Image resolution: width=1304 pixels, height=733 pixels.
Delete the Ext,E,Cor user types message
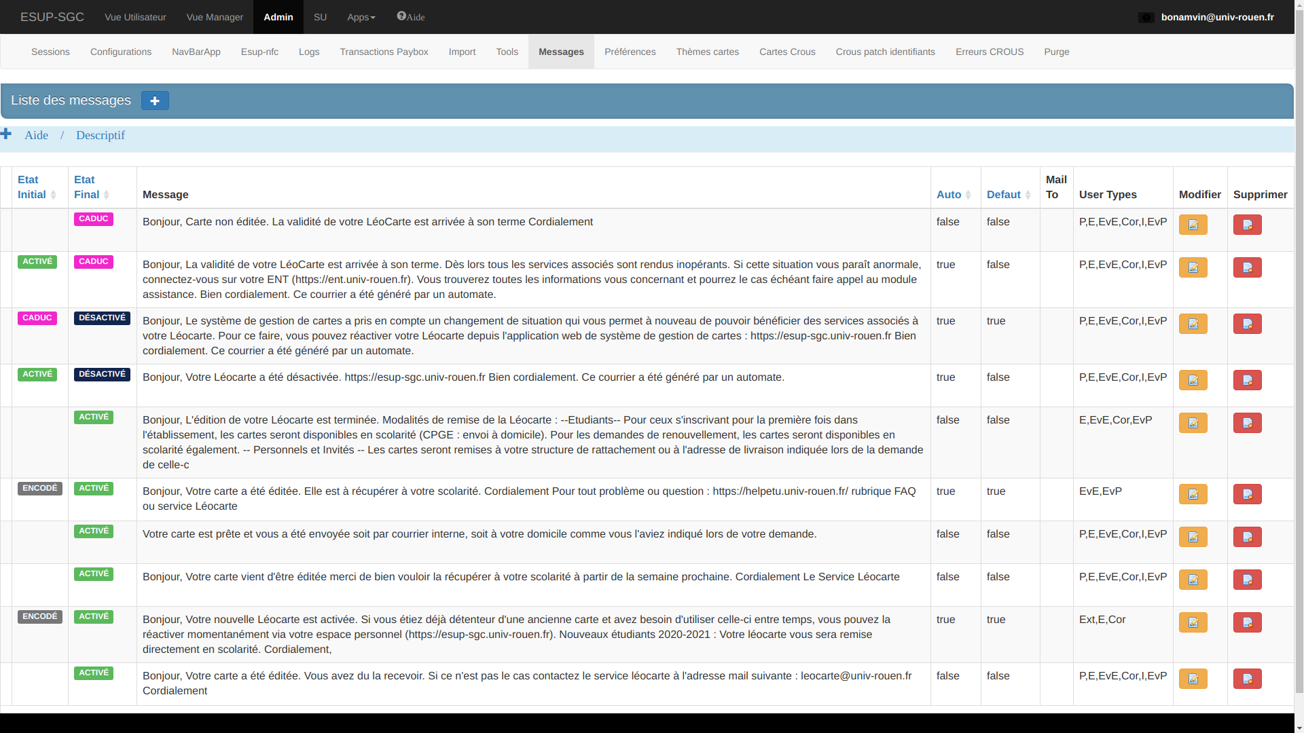[x=1247, y=622]
